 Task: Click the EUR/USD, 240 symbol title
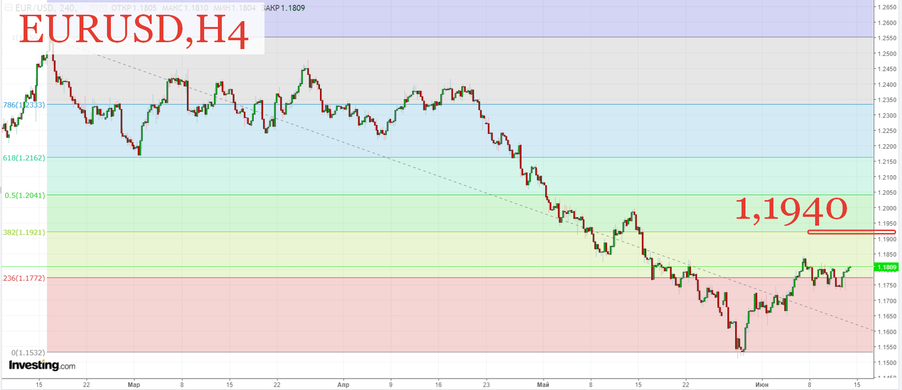click(46, 8)
